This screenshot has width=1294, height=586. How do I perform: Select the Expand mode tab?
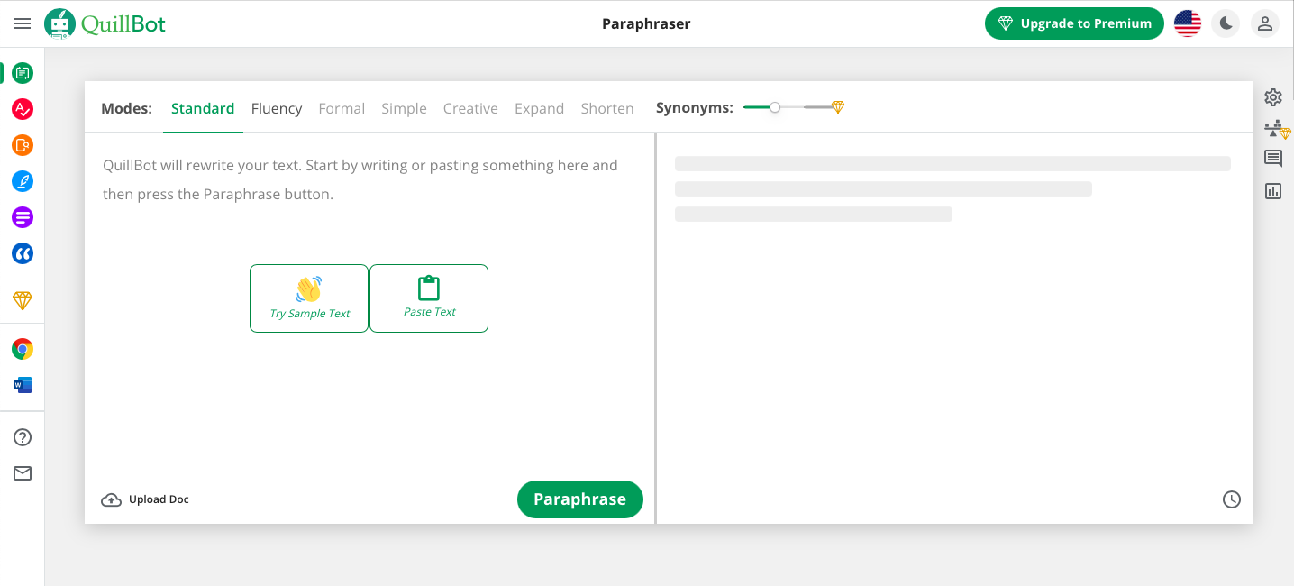point(539,108)
